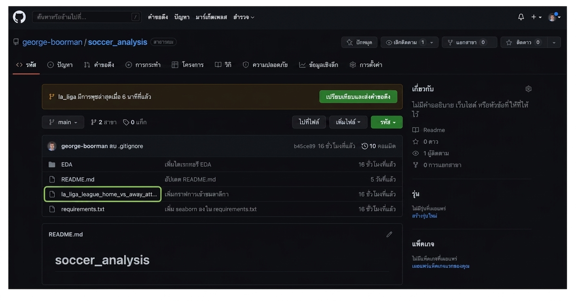
Task: Switch to the โครงการ projects tab
Action: pos(188,65)
